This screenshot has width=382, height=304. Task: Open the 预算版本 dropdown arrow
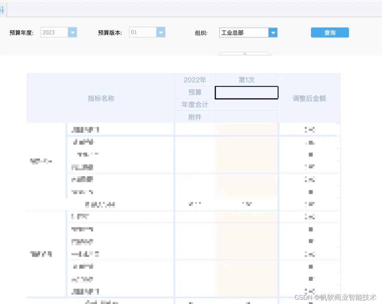161,32
